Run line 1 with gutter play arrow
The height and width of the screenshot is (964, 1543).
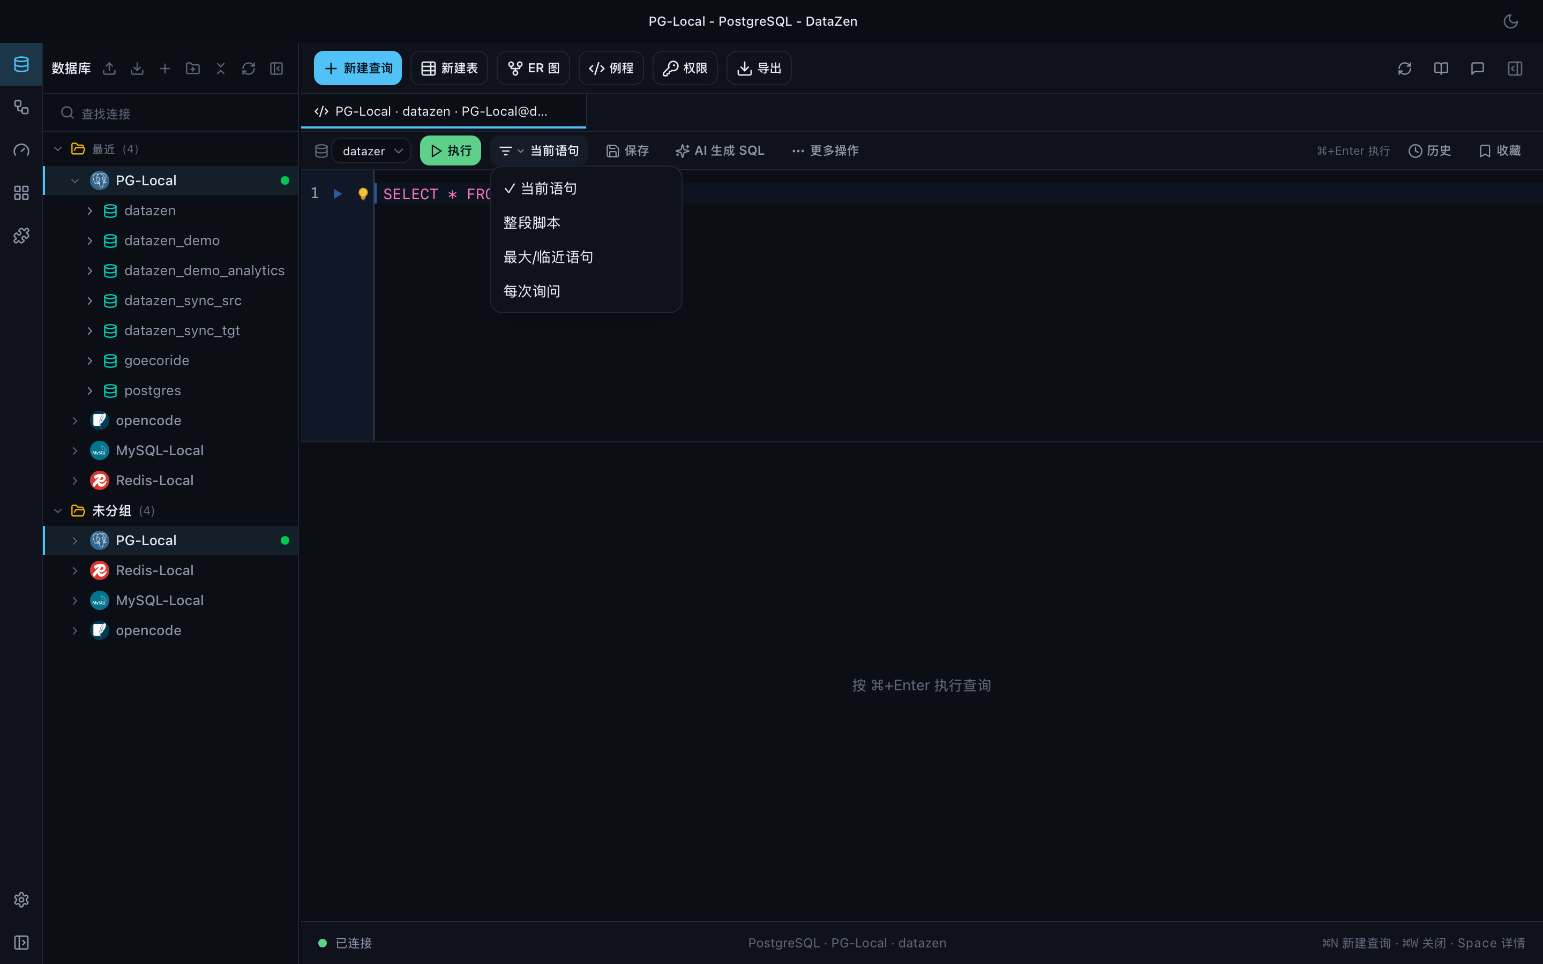(338, 194)
